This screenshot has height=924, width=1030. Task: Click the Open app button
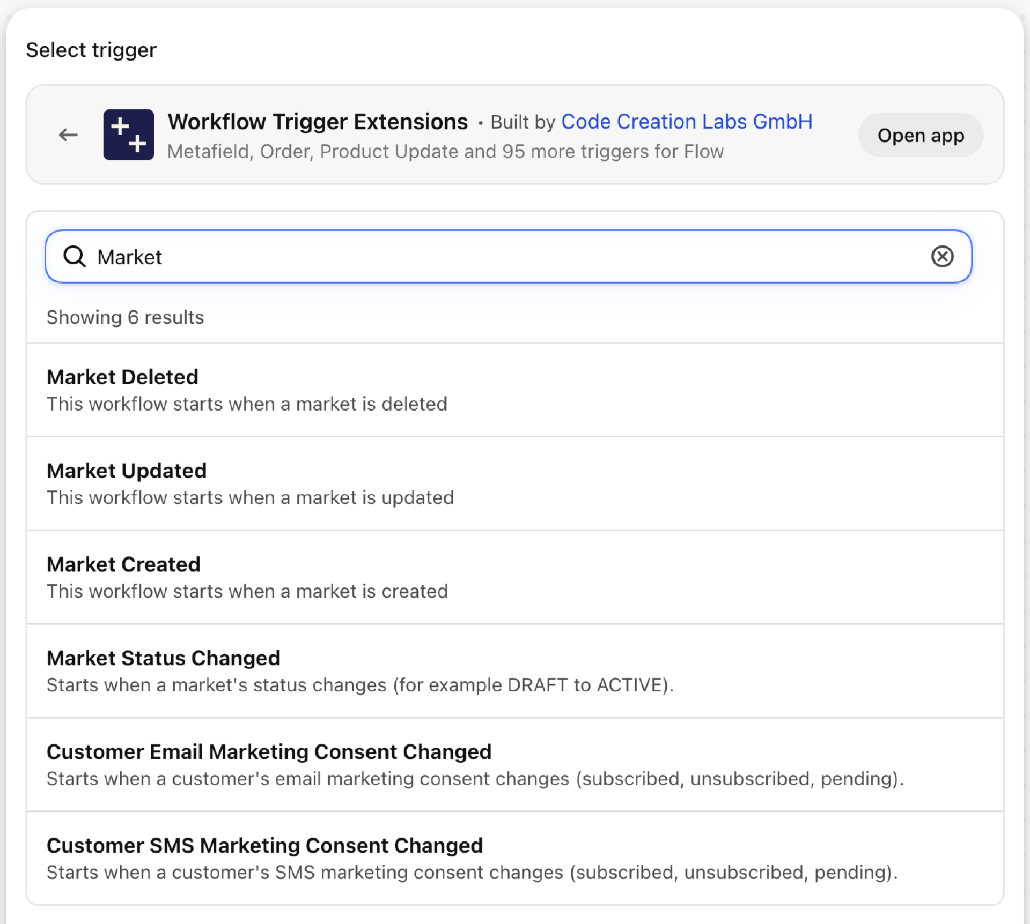(921, 135)
